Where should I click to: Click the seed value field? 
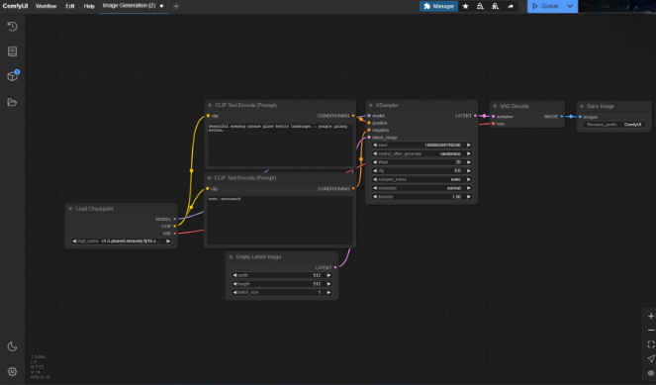click(x=422, y=145)
